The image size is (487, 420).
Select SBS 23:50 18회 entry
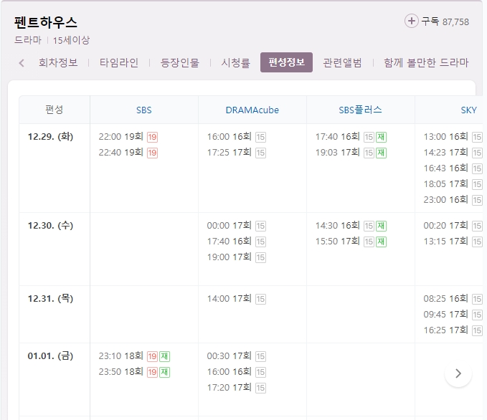click(120, 371)
